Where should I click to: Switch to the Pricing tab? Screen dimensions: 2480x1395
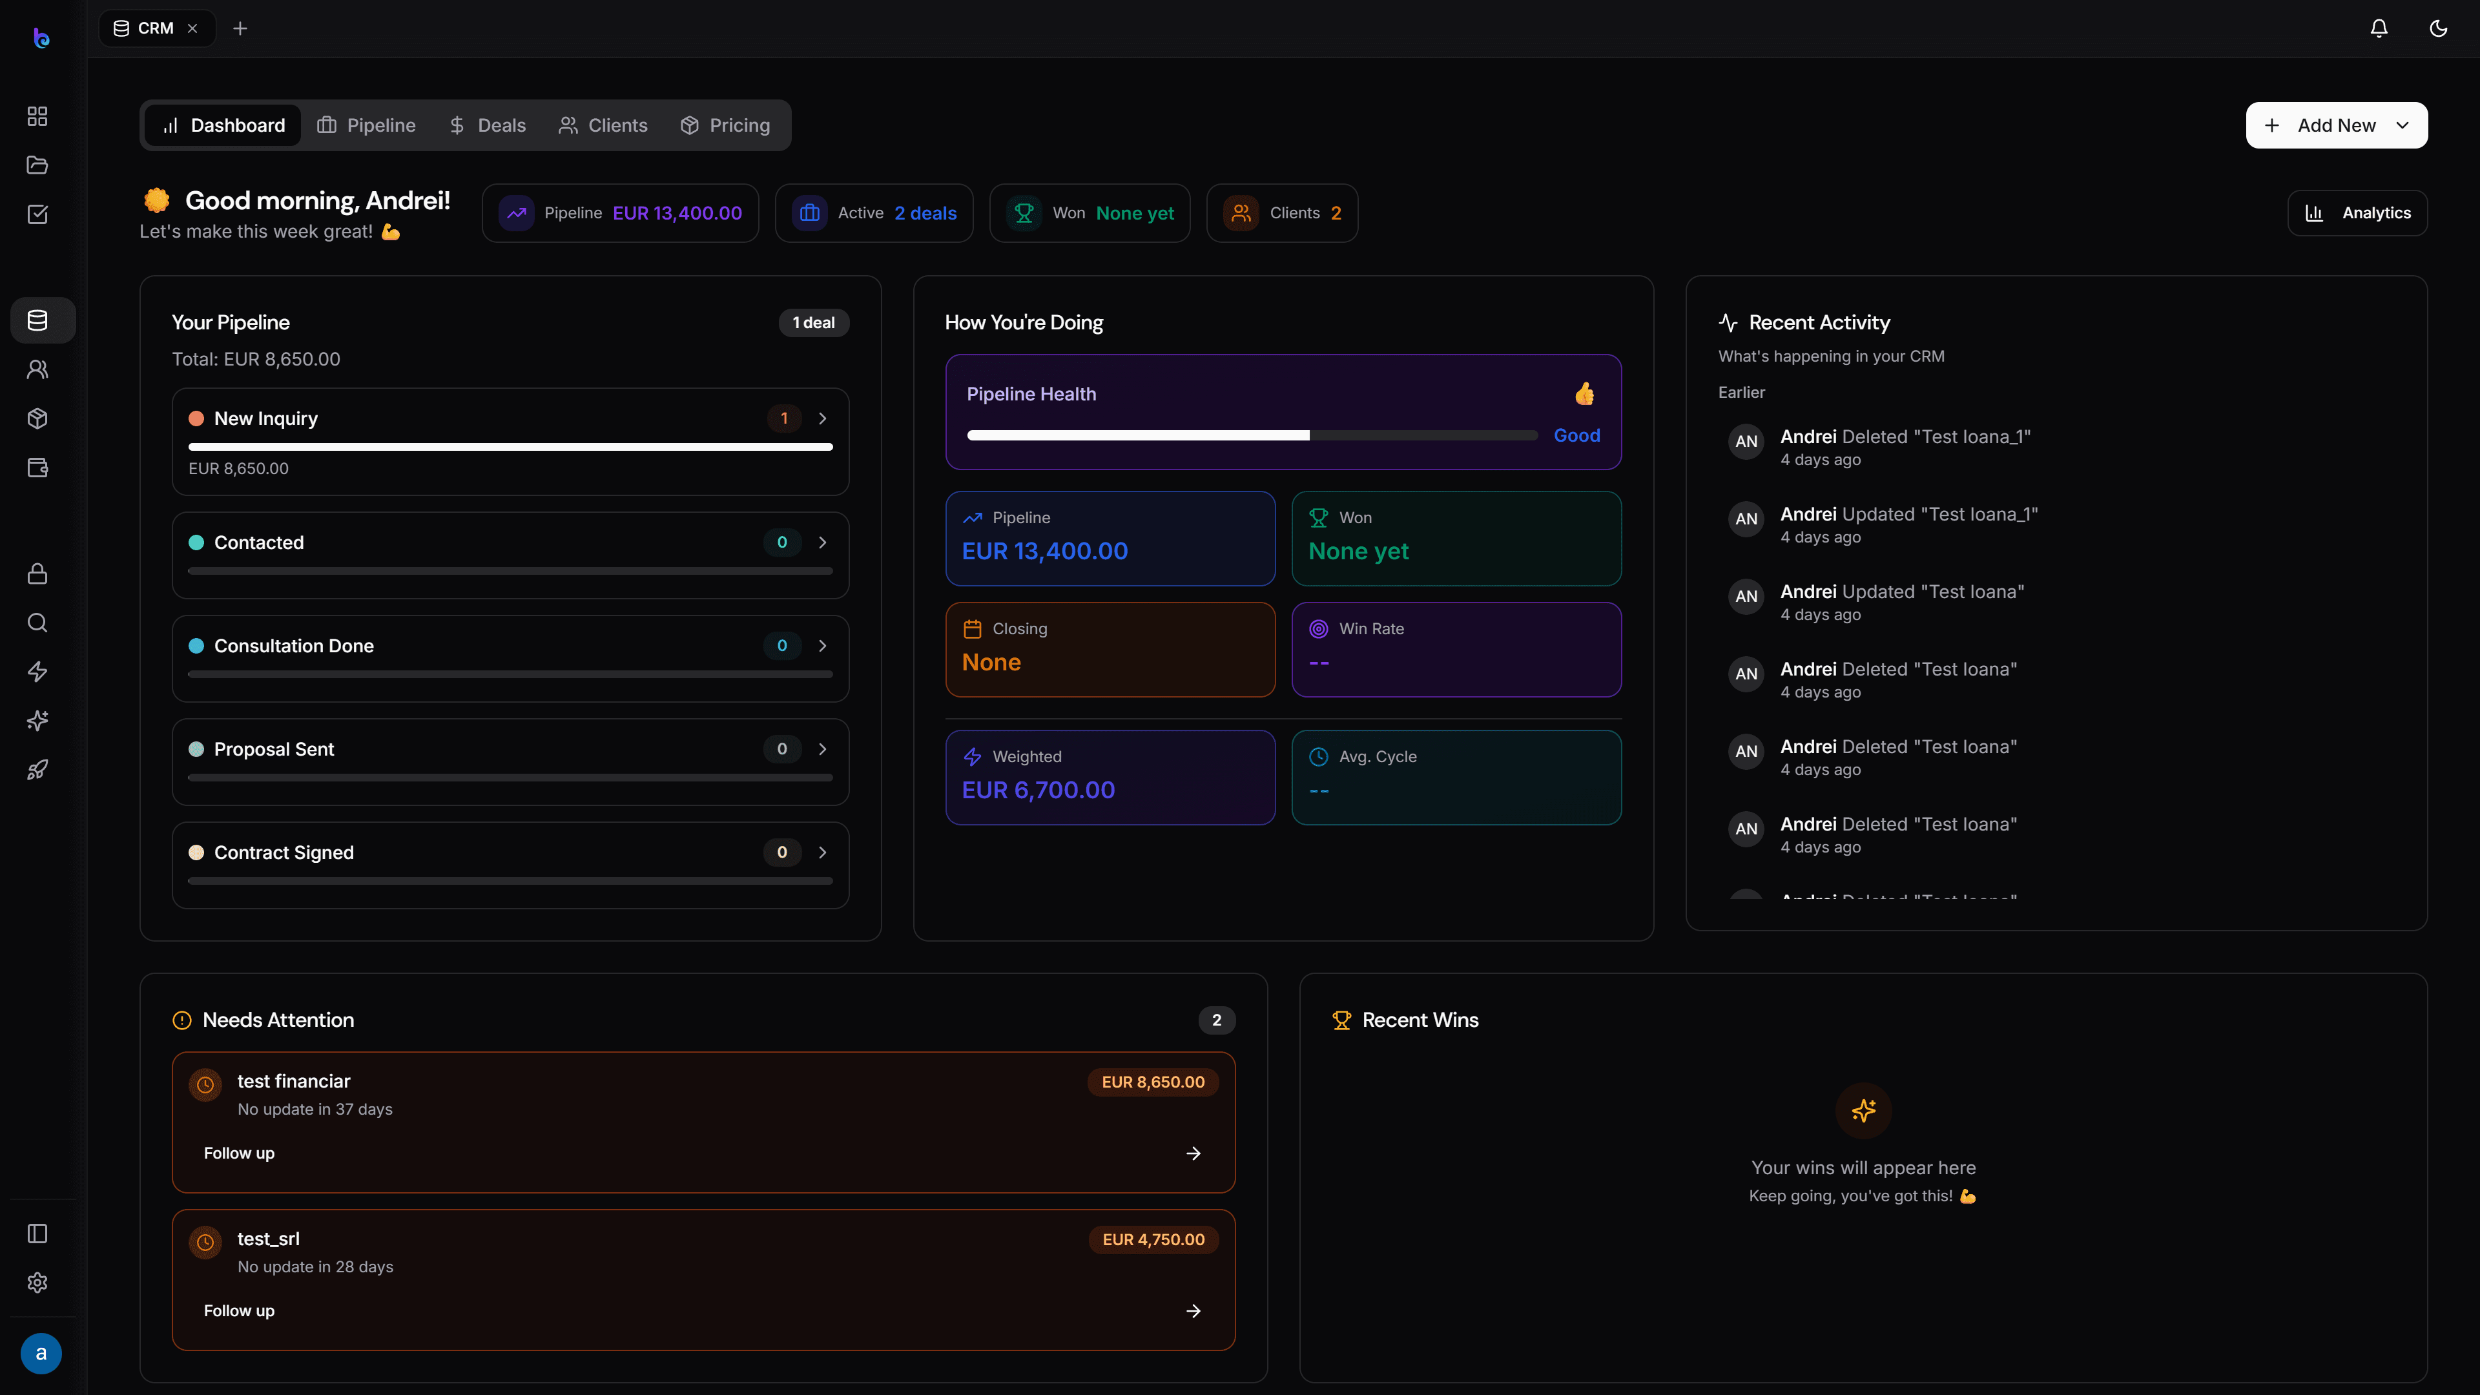click(726, 125)
